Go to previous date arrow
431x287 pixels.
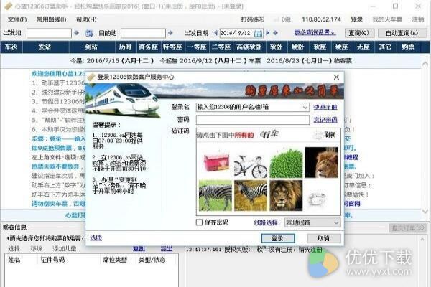[215, 33]
